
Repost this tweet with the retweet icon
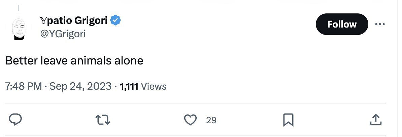click(x=103, y=120)
